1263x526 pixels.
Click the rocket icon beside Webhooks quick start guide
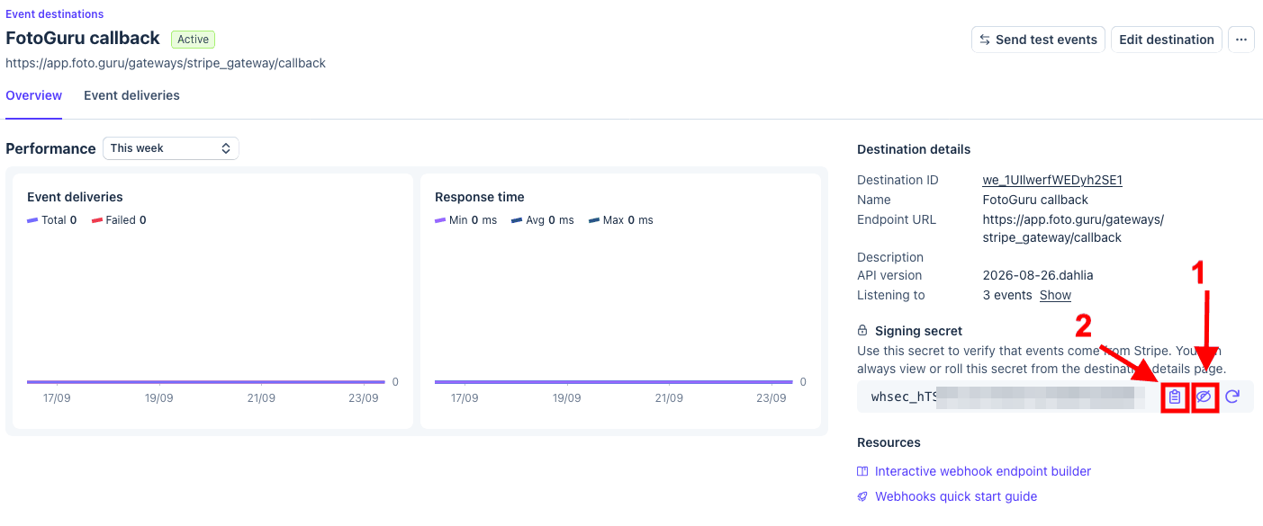[862, 496]
